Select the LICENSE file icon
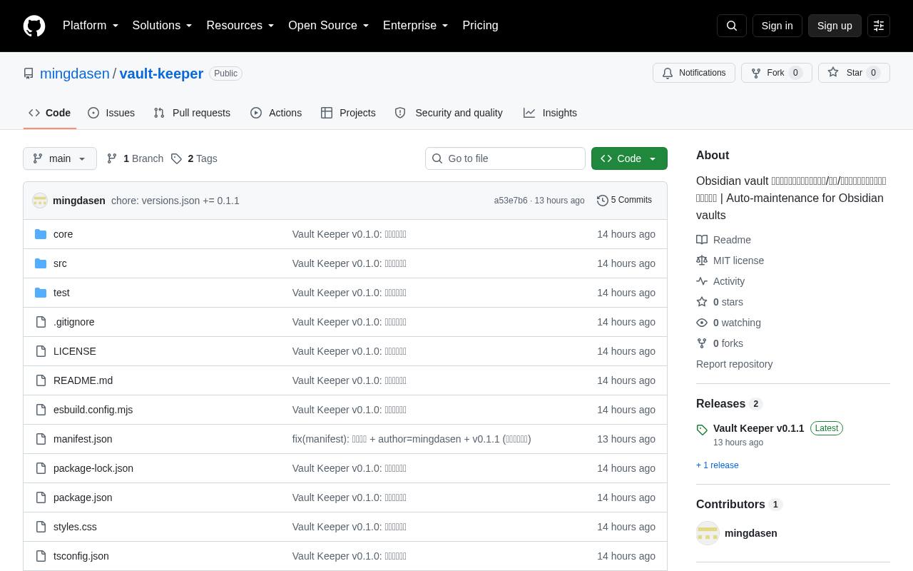 click(x=41, y=351)
